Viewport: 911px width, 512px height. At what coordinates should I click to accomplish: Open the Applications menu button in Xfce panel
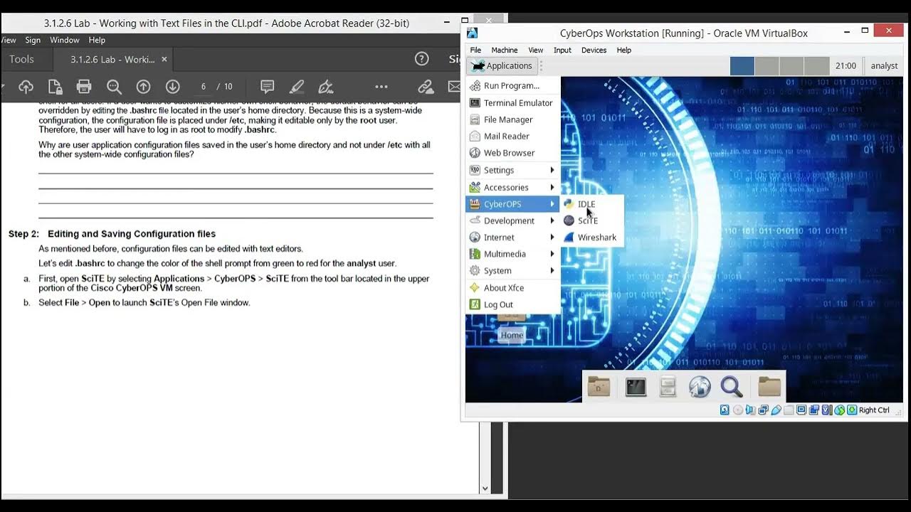point(502,66)
